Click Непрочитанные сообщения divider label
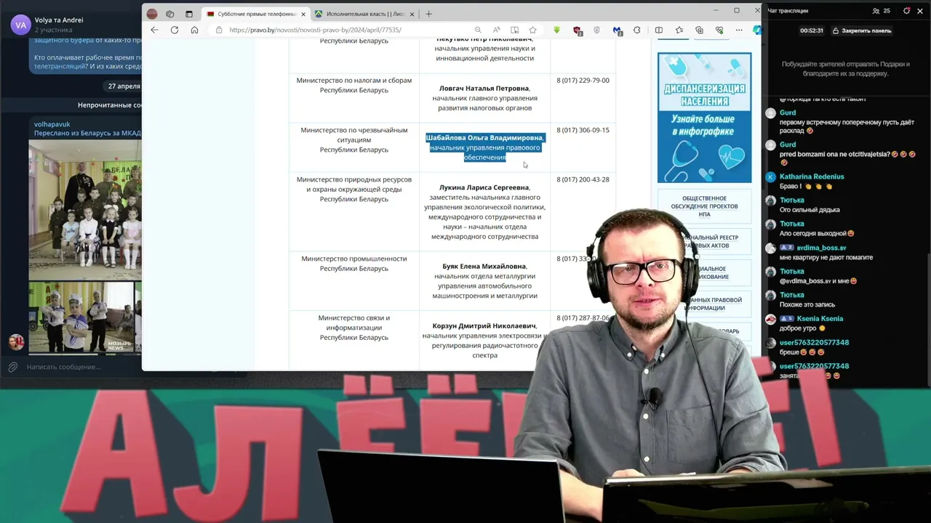This screenshot has height=523, width=931. click(109, 105)
